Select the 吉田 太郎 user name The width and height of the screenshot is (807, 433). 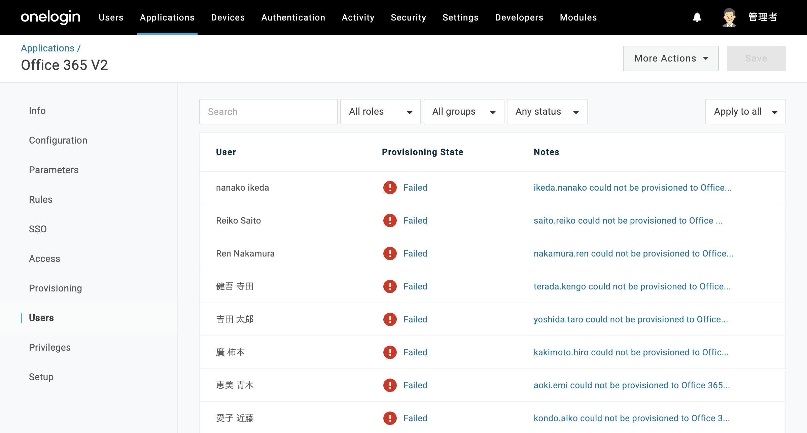tap(235, 319)
